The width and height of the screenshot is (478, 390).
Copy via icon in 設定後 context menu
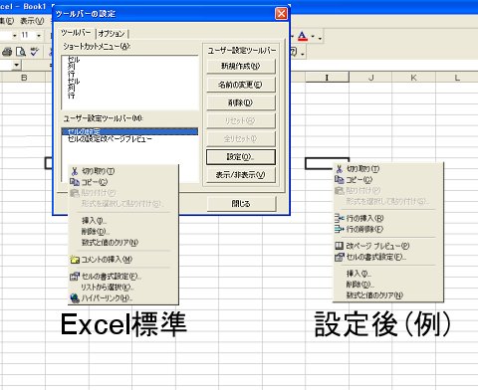[x=339, y=180]
